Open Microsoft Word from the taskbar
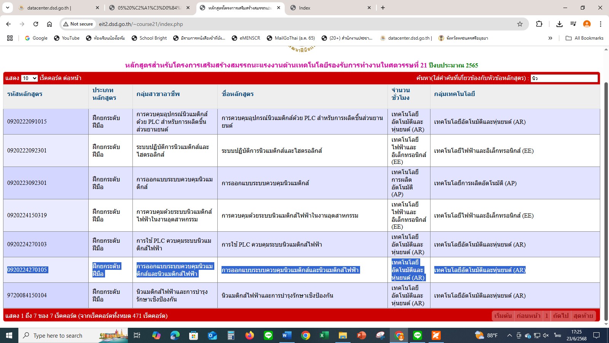Viewport: 609px width, 343px height. [287, 335]
